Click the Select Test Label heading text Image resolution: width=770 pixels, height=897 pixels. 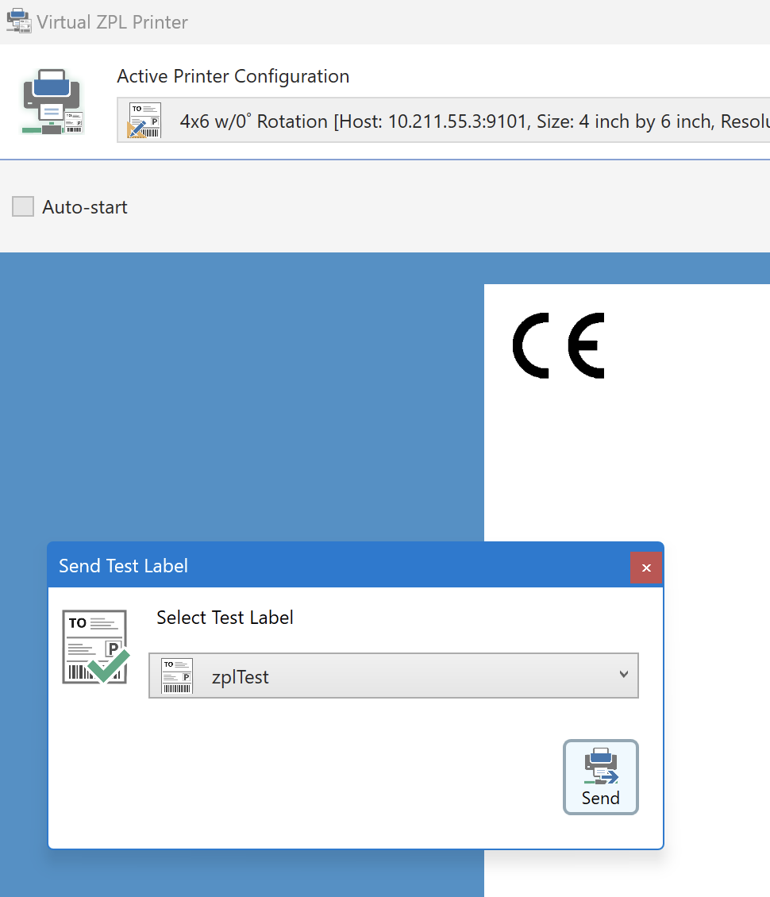[224, 617]
